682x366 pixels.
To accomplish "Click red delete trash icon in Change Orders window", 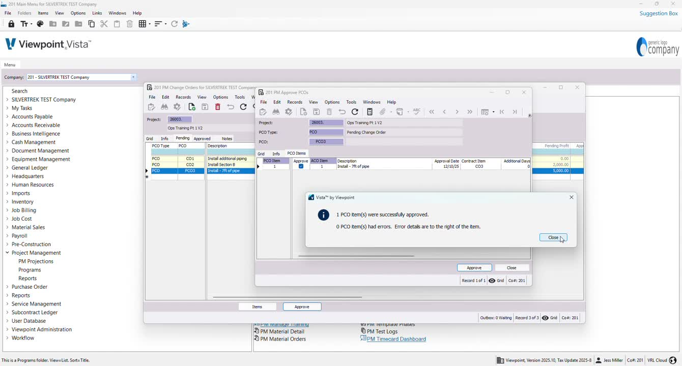I will (218, 107).
